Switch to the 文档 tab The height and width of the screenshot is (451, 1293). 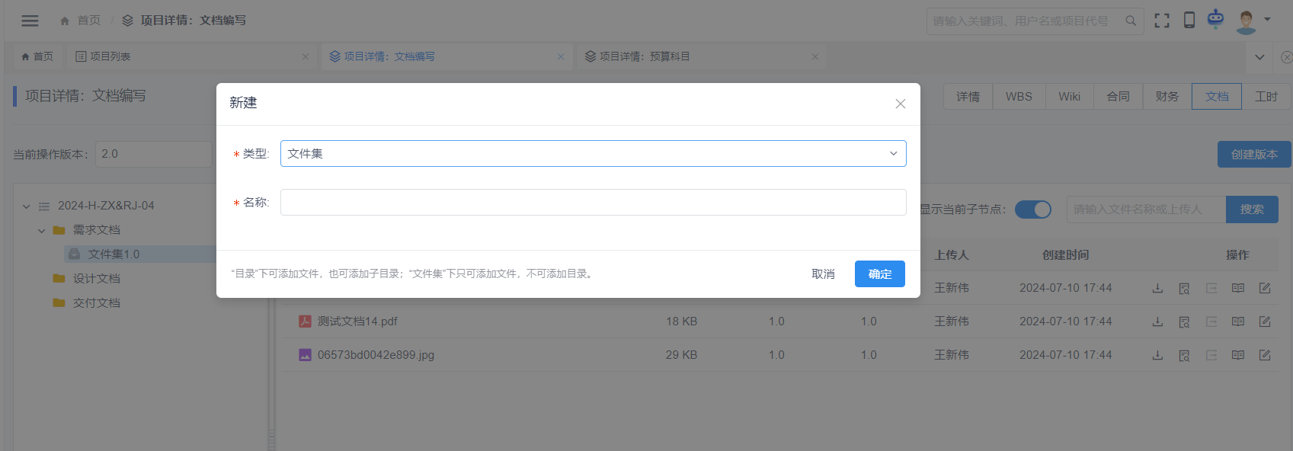[x=1217, y=97]
